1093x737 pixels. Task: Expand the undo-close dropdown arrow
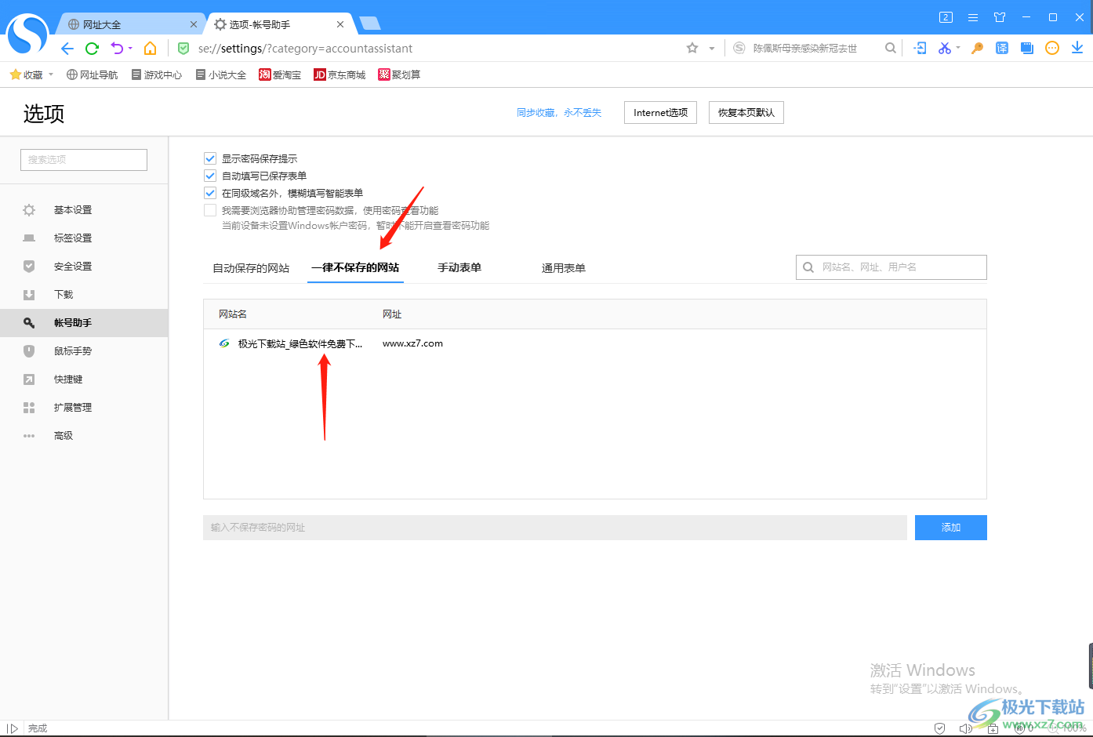[x=130, y=49]
